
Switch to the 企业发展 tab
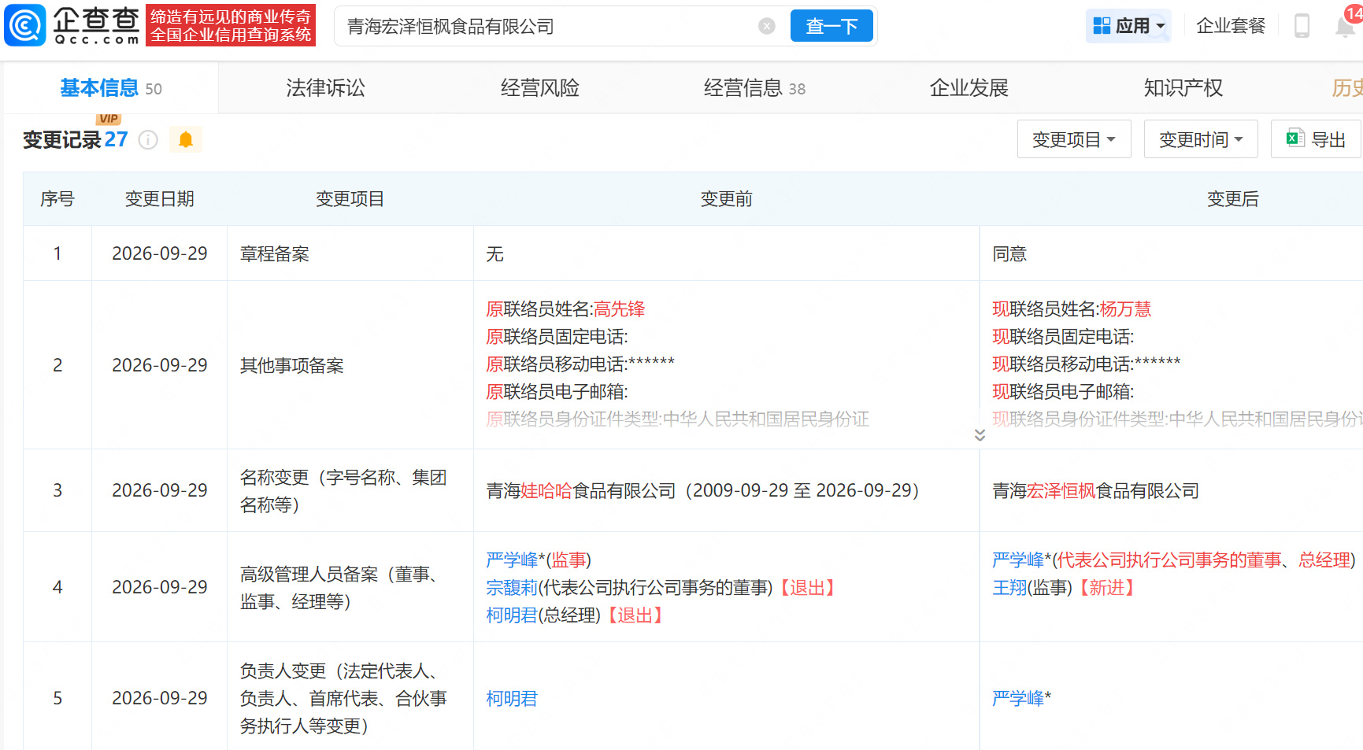pyautogui.click(x=969, y=88)
